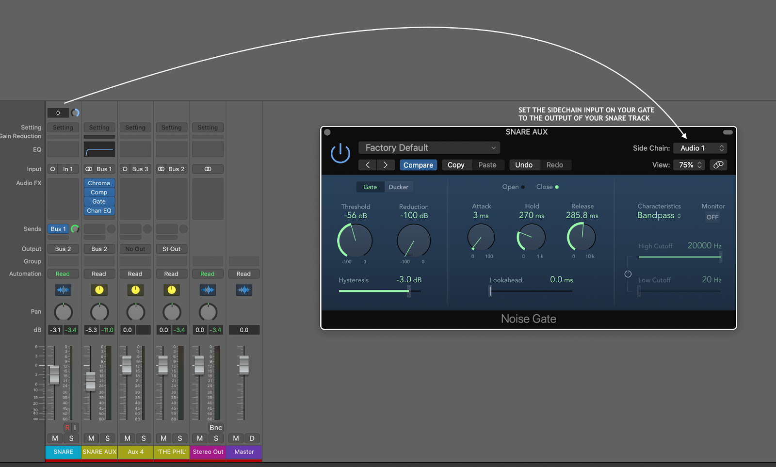Open SNARE automation Read mode menu
Screen dimensions: 776x467
(63, 274)
